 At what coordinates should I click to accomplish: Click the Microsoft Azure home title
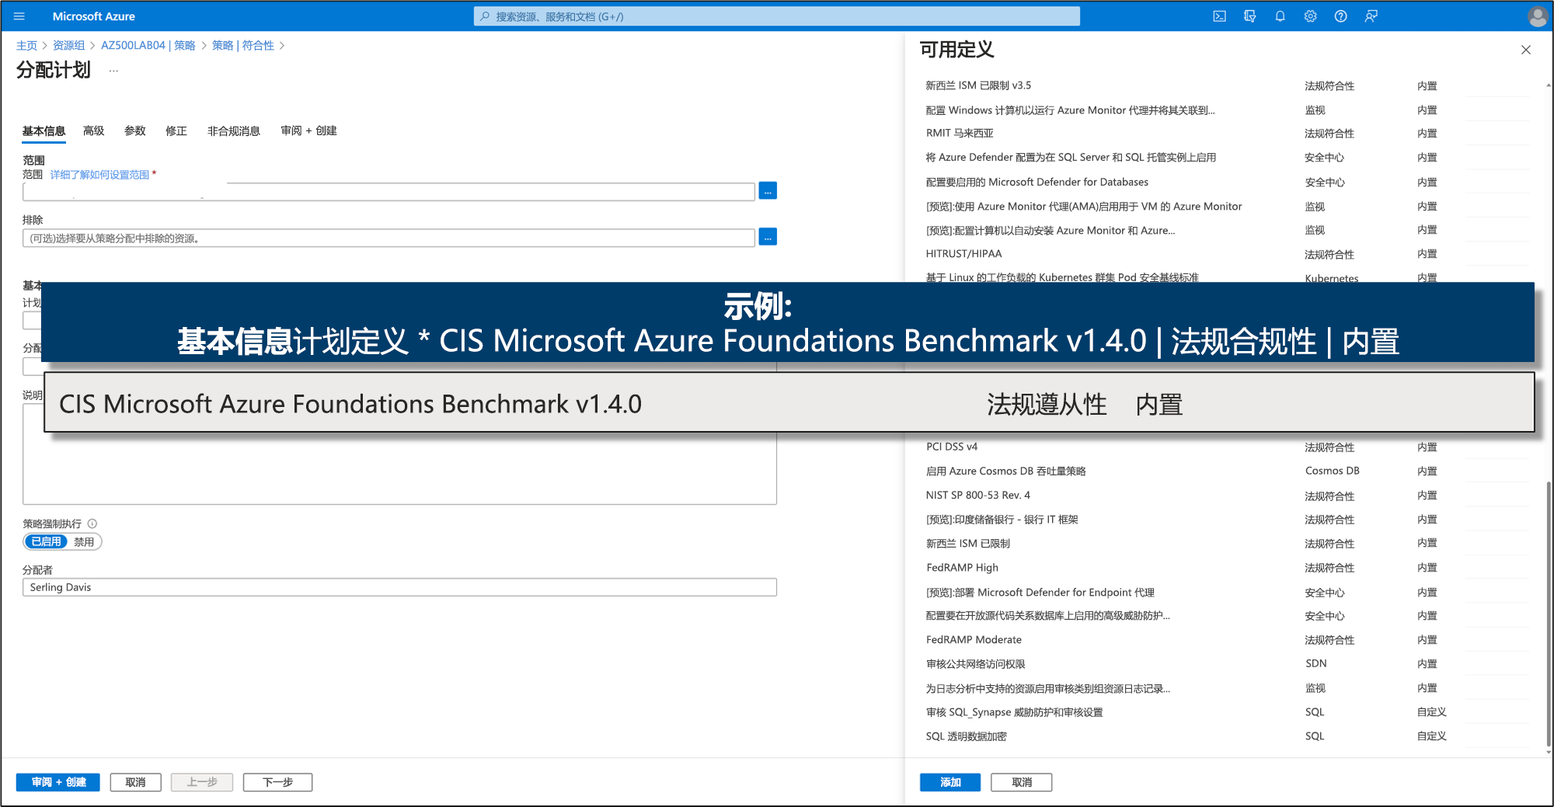click(x=94, y=16)
